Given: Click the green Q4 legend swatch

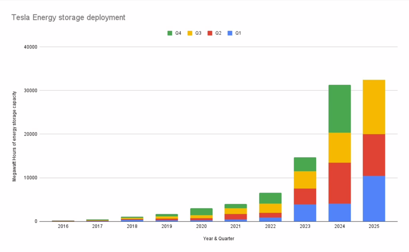Looking at the screenshot, I should [170, 33].
